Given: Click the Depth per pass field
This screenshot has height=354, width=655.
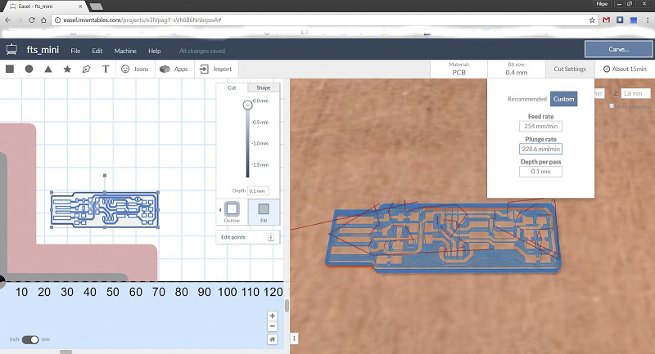Looking at the screenshot, I should (540, 172).
